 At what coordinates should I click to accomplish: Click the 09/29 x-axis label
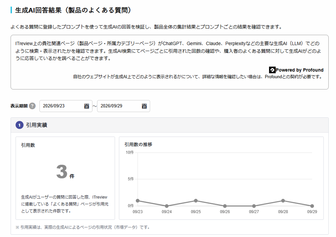pos(312,212)
